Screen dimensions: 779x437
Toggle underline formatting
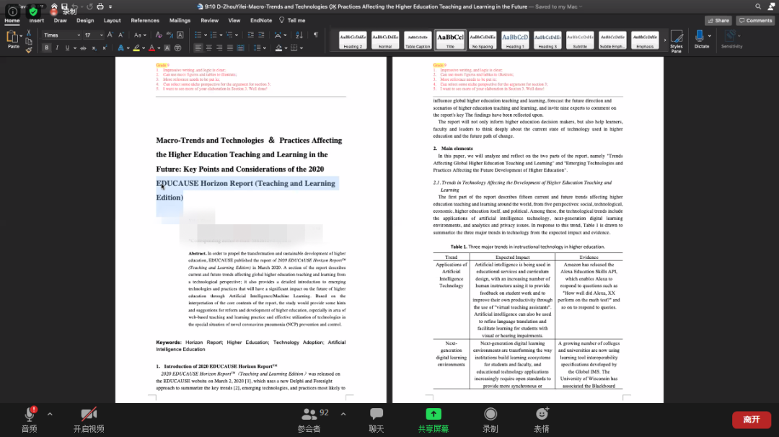pos(67,48)
